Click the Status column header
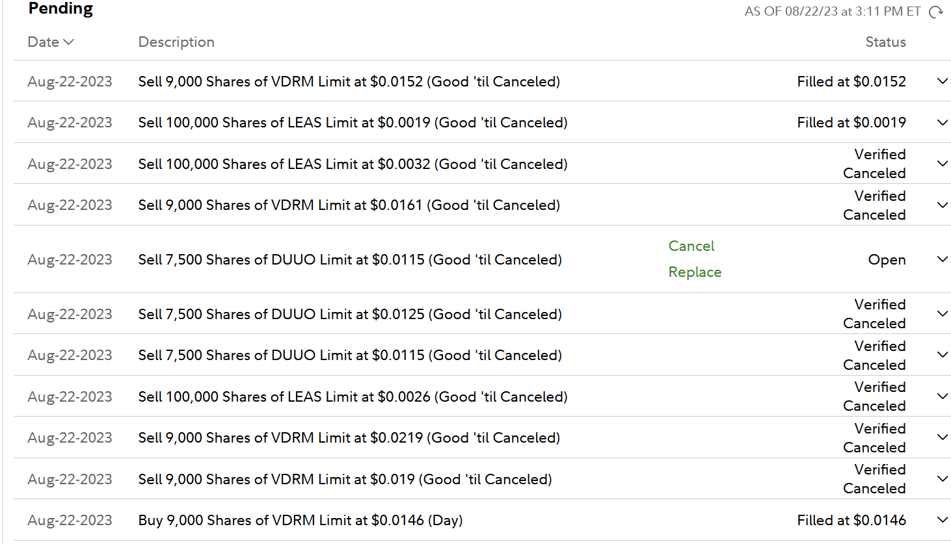951x544 pixels. [885, 42]
